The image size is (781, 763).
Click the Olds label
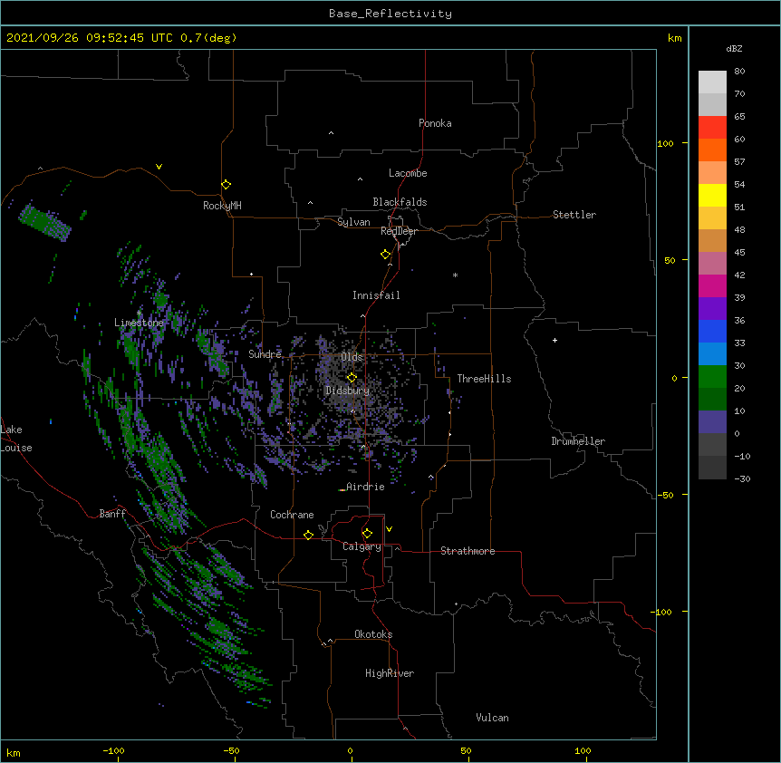click(352, 357)
